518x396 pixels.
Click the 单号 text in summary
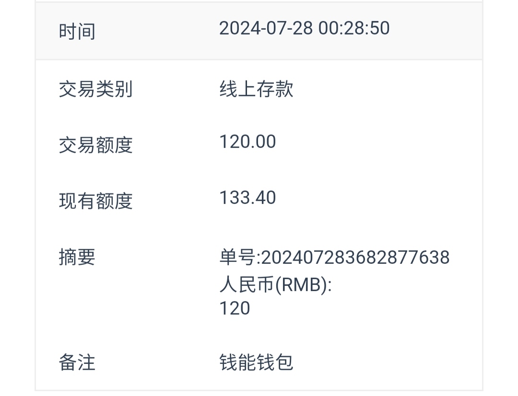238,258
